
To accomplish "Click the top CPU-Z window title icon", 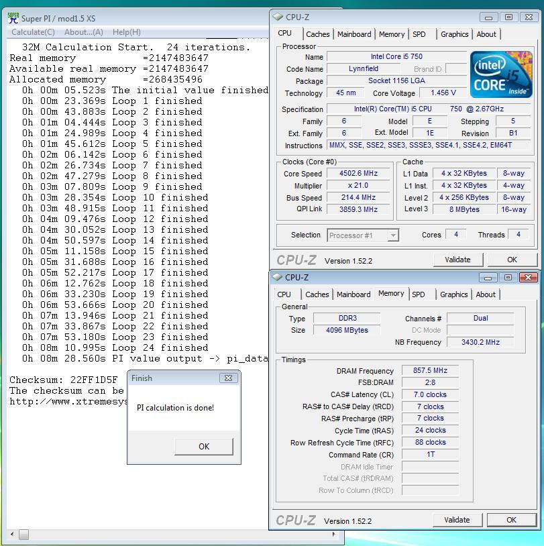I will click(x=278, y=17).
